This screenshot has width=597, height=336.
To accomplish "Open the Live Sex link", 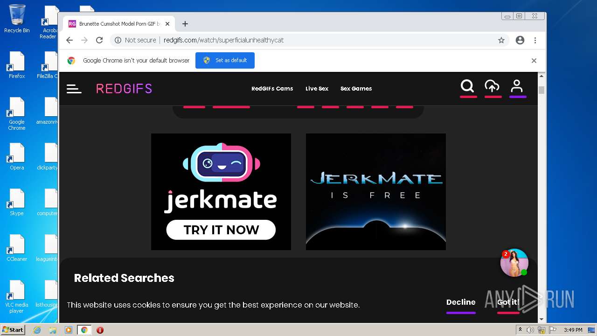I will pyautogui.click(x=317, y=89).
